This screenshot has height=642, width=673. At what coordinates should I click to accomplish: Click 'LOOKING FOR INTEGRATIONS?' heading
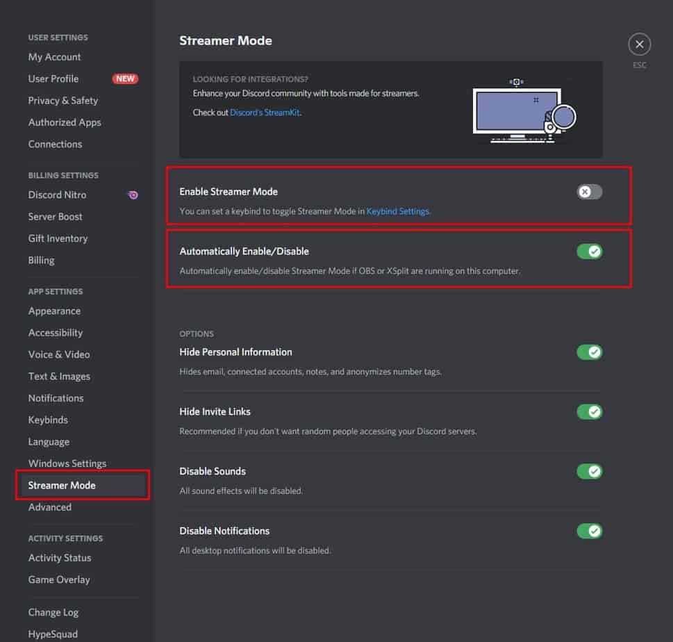pos(250,79)
